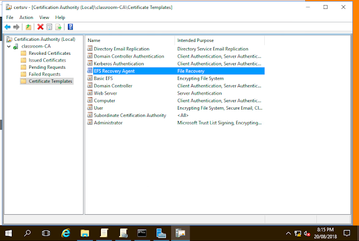Viewport: 359px width, 241px height.
Task: Open Internet Explorer from the taskbar
Action: pyautogui.click(x=66, y=233)
